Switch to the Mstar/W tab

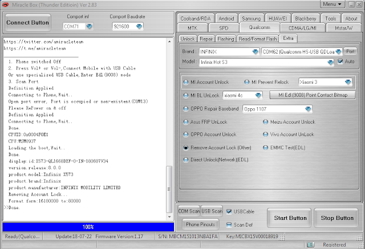coord(343,28)
